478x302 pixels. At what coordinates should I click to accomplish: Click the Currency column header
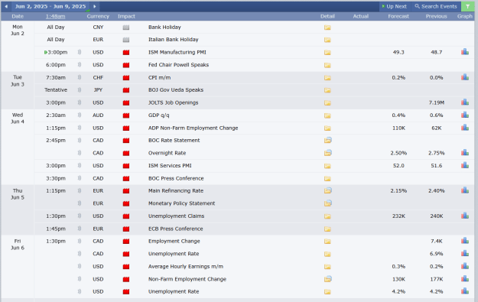(x=98, y=17)
